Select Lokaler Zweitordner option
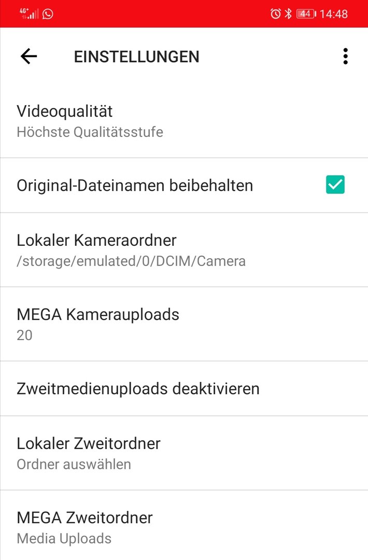 (184, 453)
